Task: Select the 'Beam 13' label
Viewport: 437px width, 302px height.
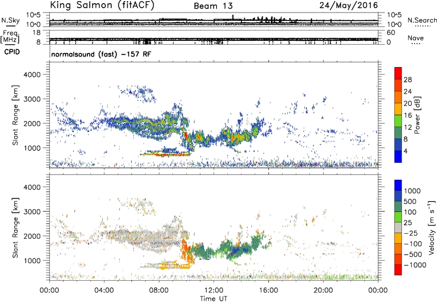Action: pyautogui.click(x=213, y=6)
